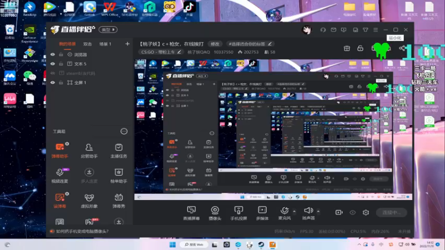Add 多媒体 multimedia source
This screenshot has height=250, width=445.
(x=262, y=213)
